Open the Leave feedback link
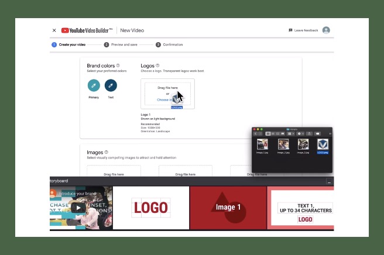The height and width of the screenshot is (255, 384). click(x=303, y=30)
